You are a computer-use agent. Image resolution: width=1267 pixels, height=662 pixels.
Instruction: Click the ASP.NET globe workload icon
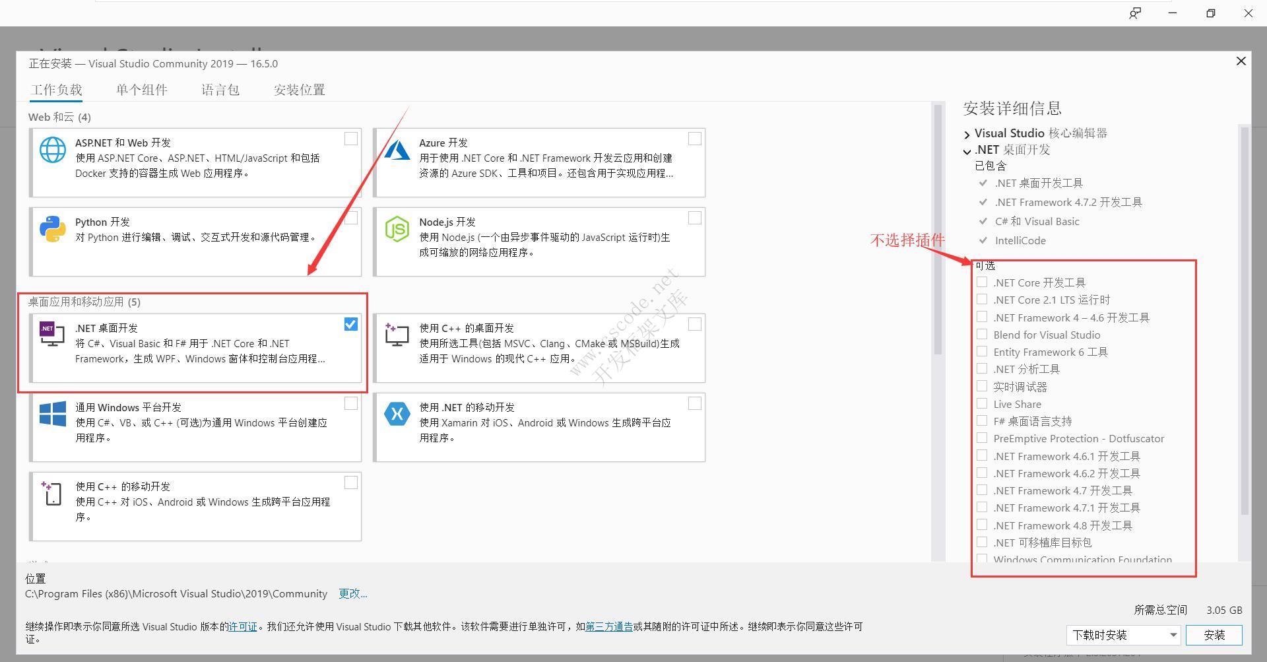tap(53, 150)
